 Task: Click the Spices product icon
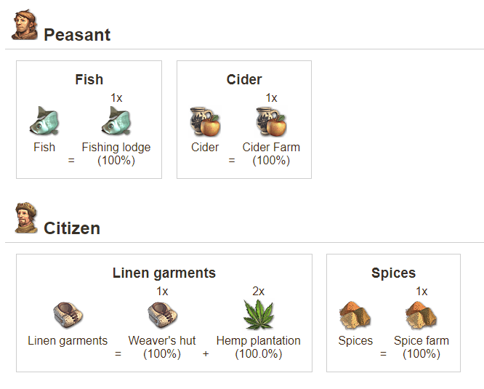tap(355, 314)
